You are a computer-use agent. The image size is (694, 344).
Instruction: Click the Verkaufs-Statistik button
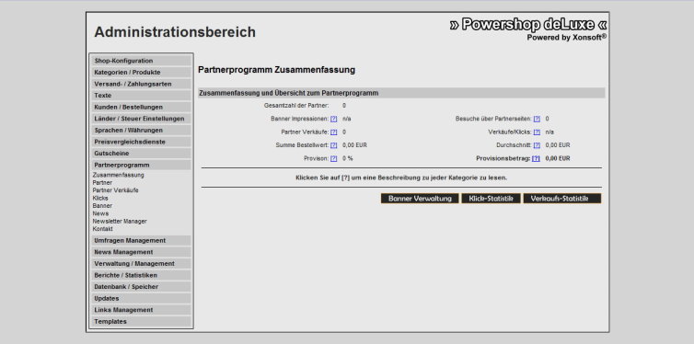pyautogui.click(x=562, y=199)
